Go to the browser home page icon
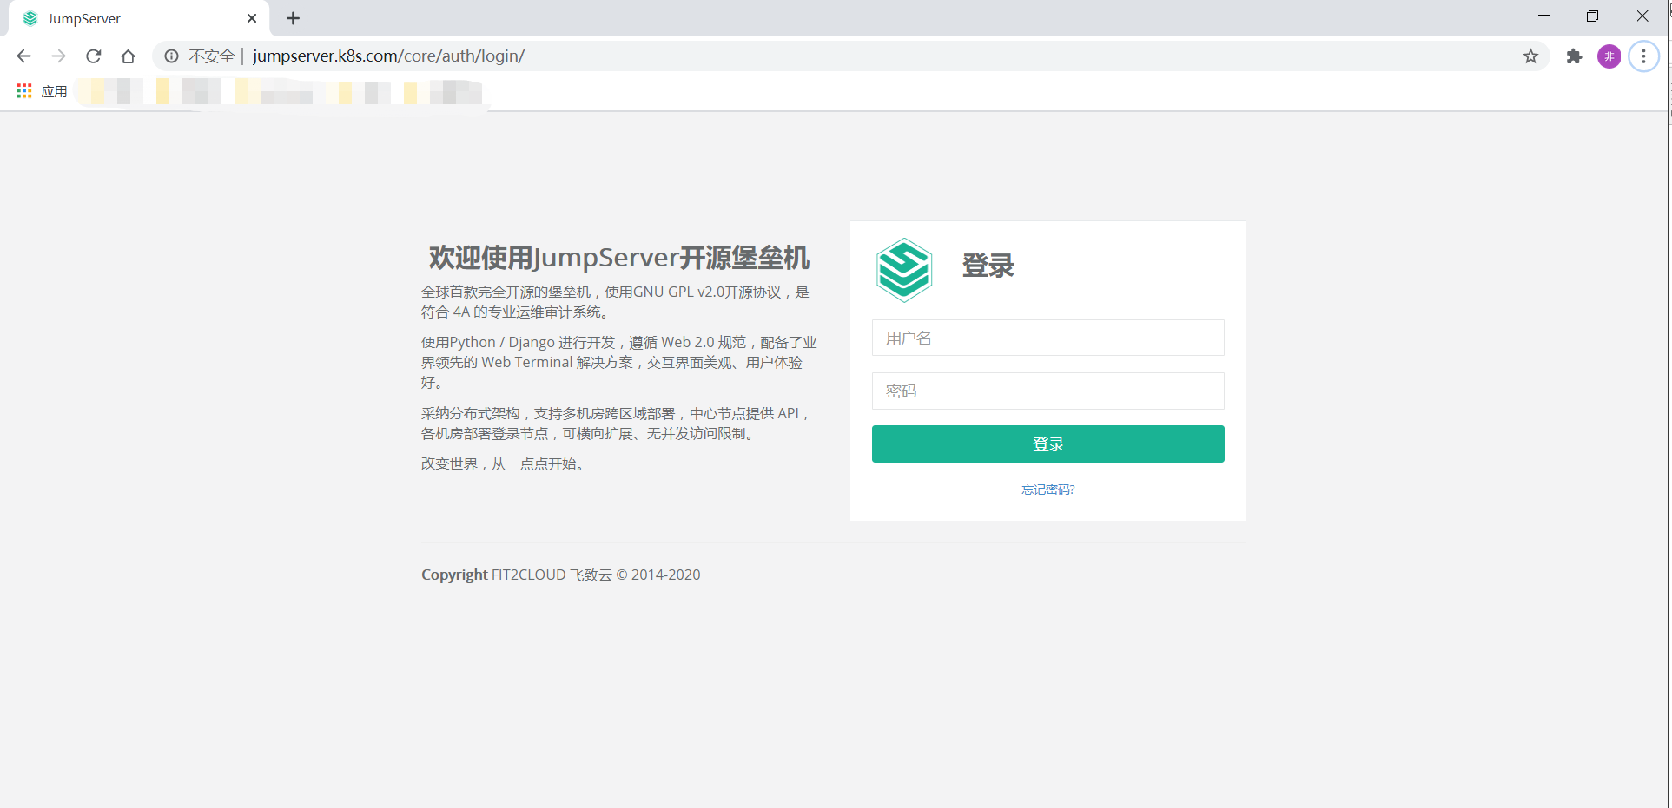 (128, 56)
